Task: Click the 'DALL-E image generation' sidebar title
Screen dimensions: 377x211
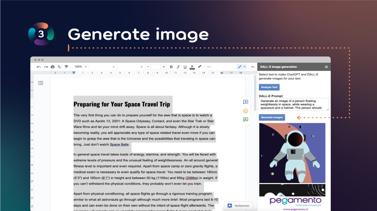Action: [278, 67]
